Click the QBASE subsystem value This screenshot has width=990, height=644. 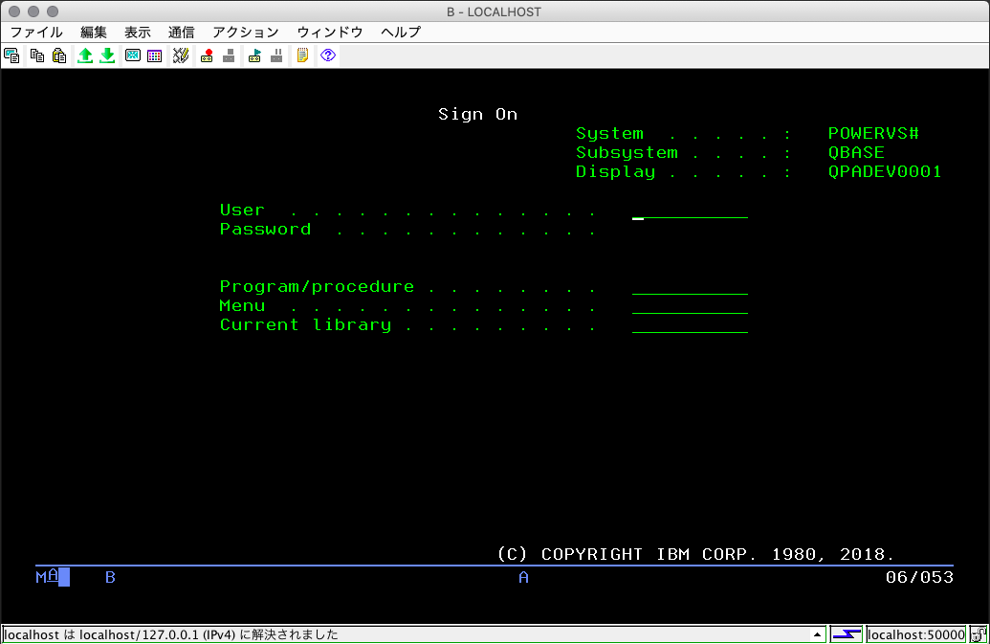click(x=856, y=153)
